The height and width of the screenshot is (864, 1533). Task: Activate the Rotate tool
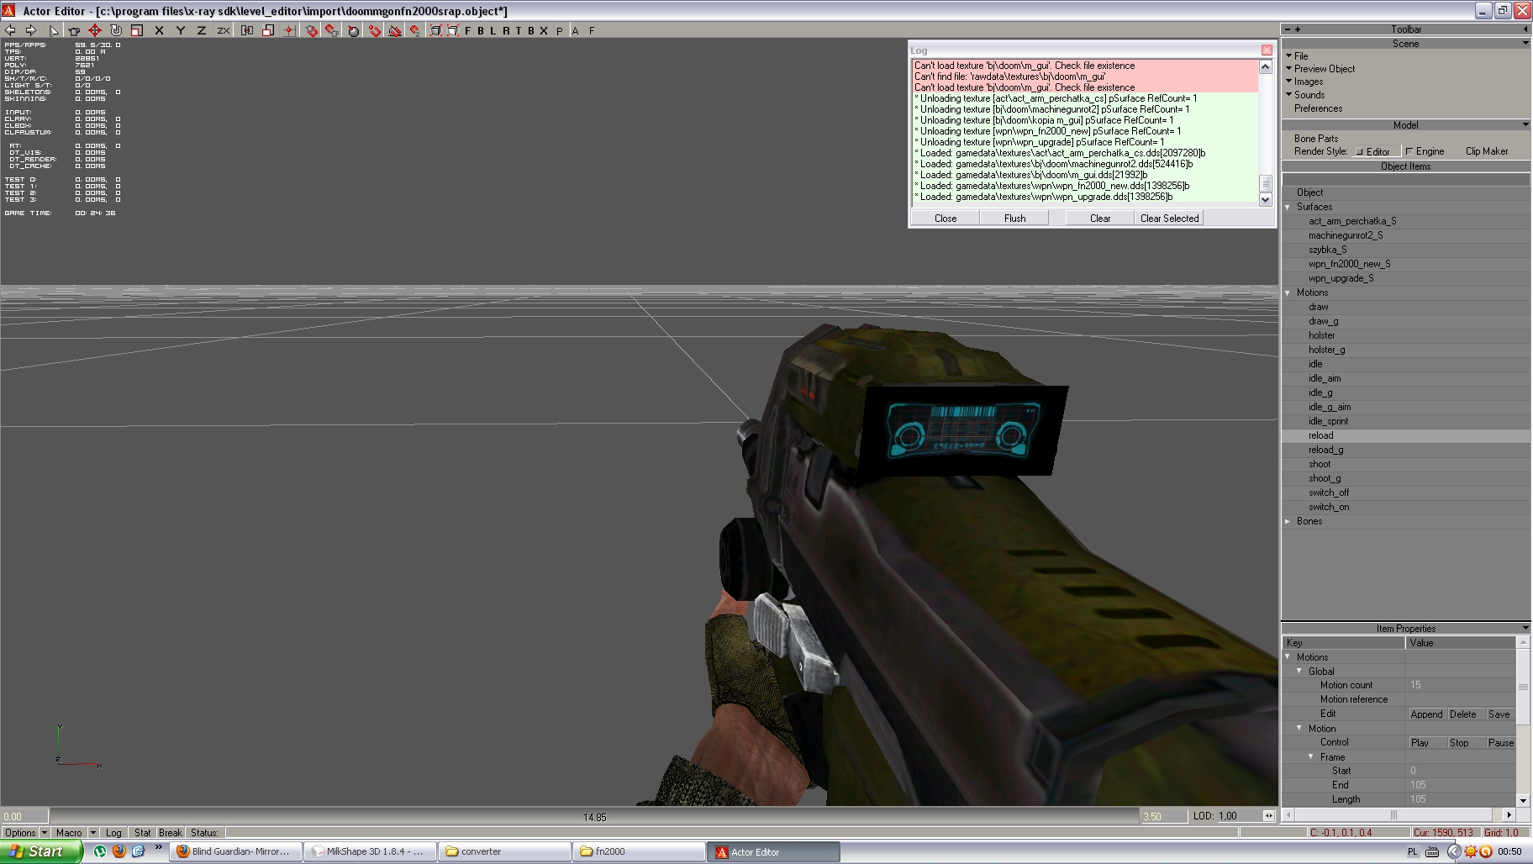tap(116, 30)
